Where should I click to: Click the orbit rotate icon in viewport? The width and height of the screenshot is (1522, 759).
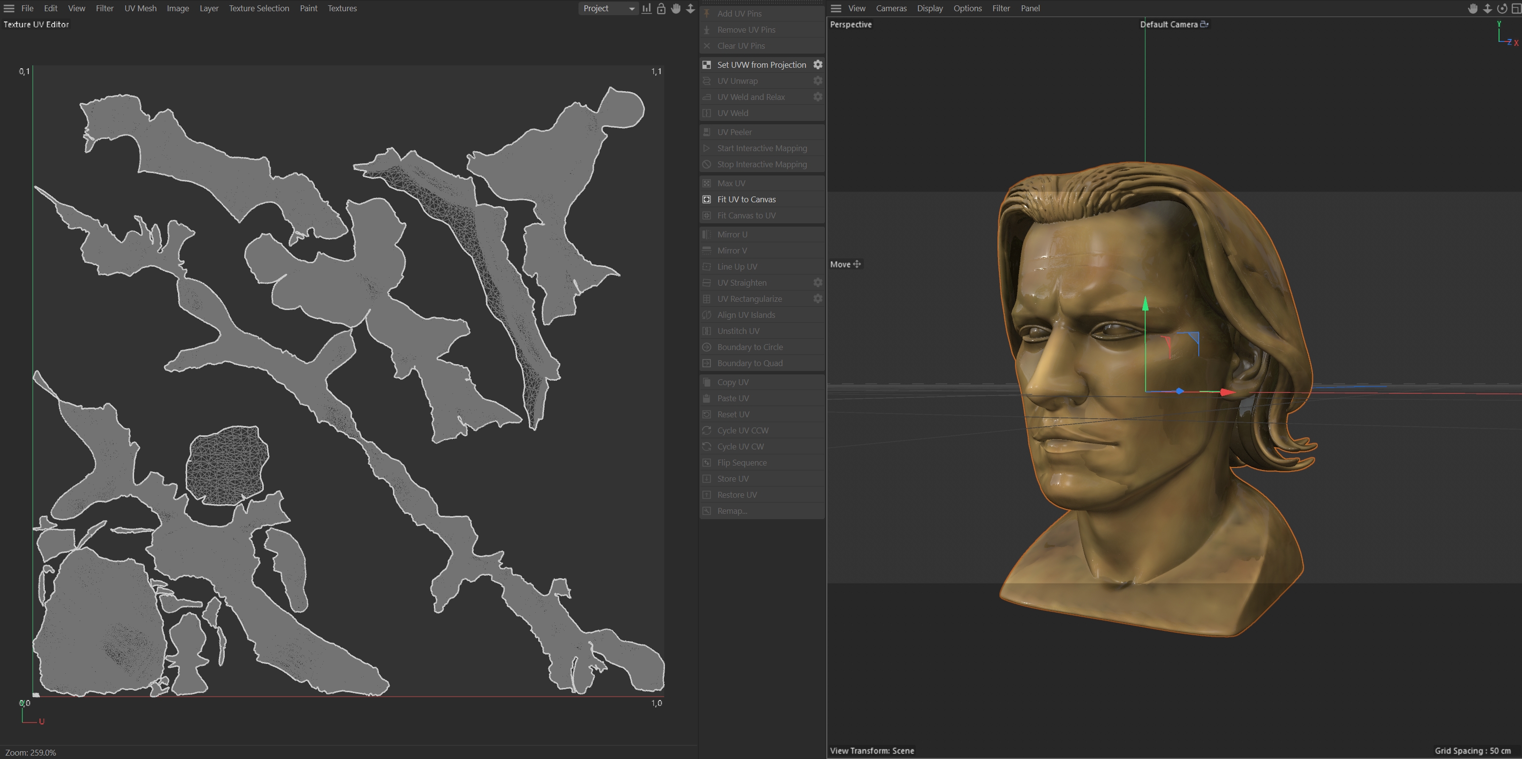pyautogui.click(x=1502, y=8)
